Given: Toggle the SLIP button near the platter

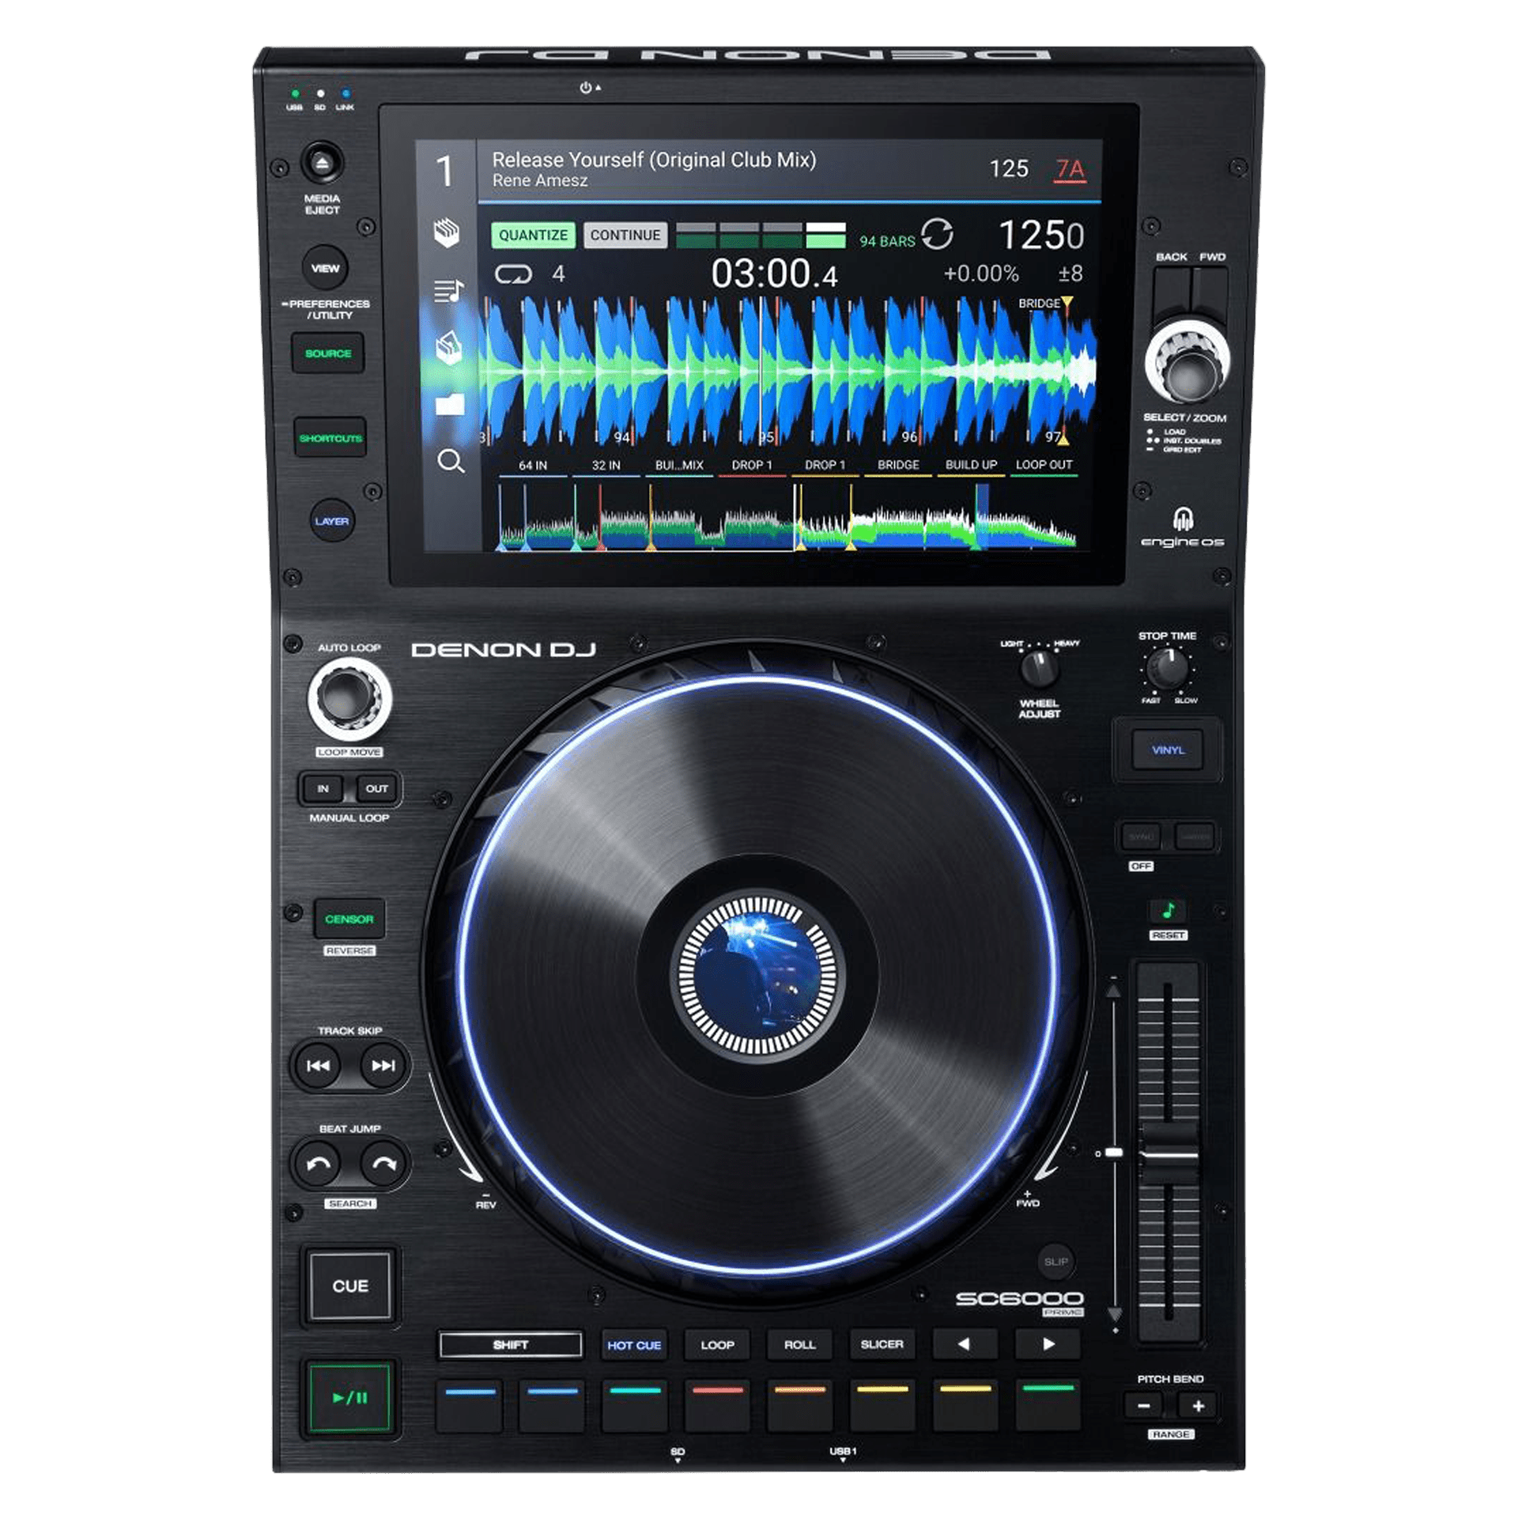Looking at the screenshot, I should pos(1056,1262).
